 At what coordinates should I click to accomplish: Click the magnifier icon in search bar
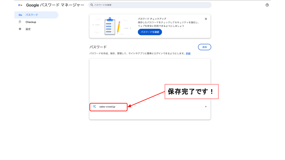(92, 5)
